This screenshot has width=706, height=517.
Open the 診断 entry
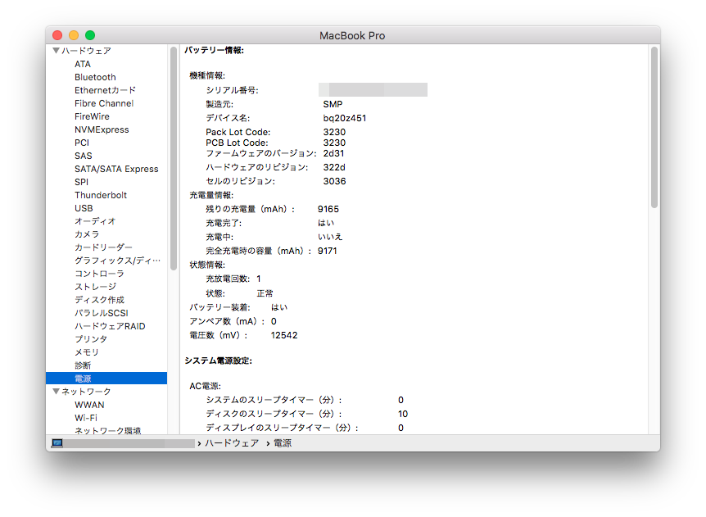(x=83, y=365)
